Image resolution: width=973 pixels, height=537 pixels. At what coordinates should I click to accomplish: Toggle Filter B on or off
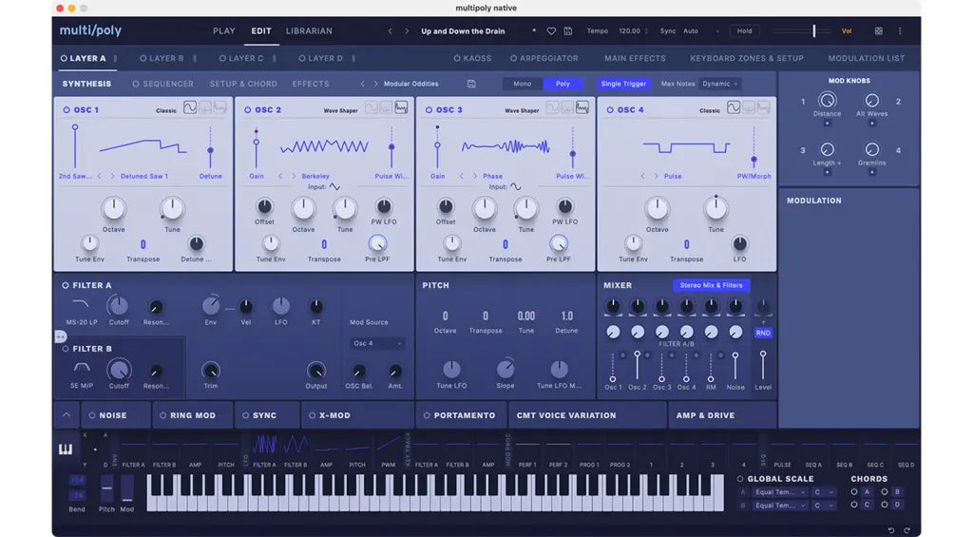tap(66, 349)
